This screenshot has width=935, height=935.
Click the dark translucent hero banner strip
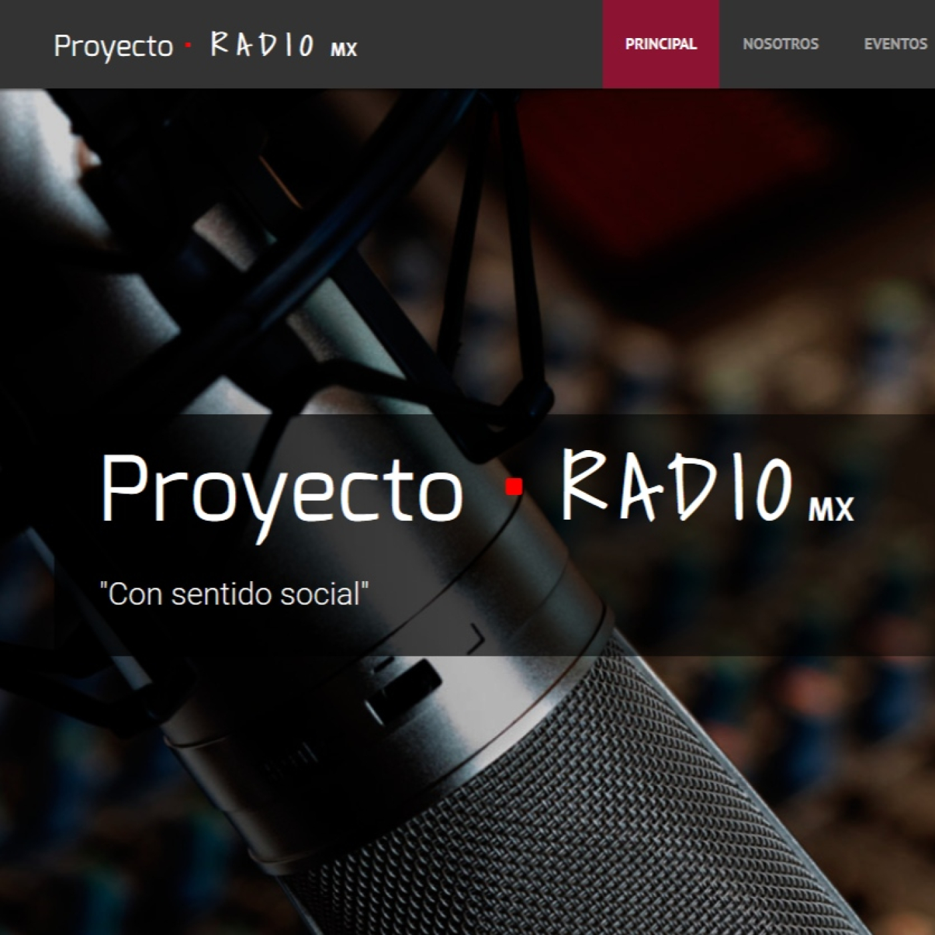467,535
